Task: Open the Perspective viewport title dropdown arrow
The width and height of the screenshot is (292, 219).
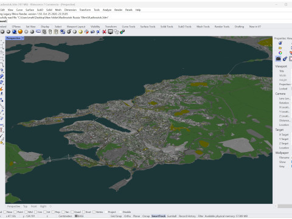Action: 23,38
